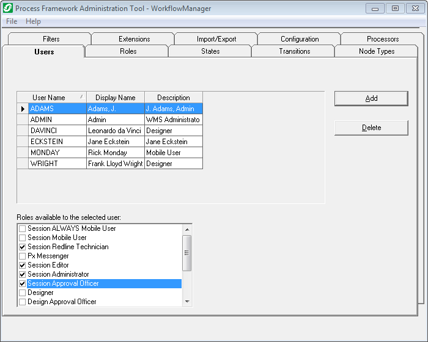Switch to the Roles tab
Screen dimensions: 428x342
[128, 51]
